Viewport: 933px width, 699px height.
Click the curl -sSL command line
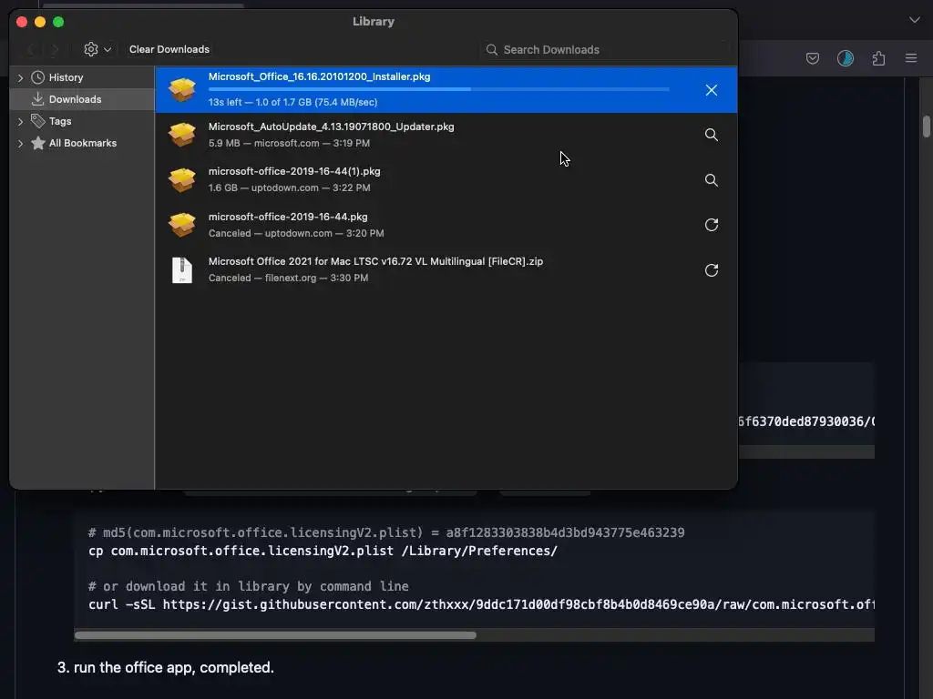[481, 604]
